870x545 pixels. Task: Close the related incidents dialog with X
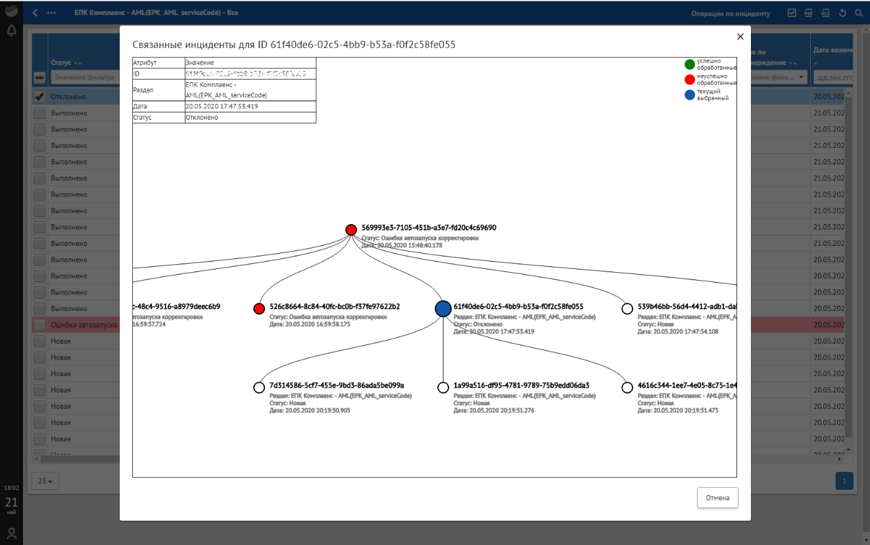[x=740, y=37]
